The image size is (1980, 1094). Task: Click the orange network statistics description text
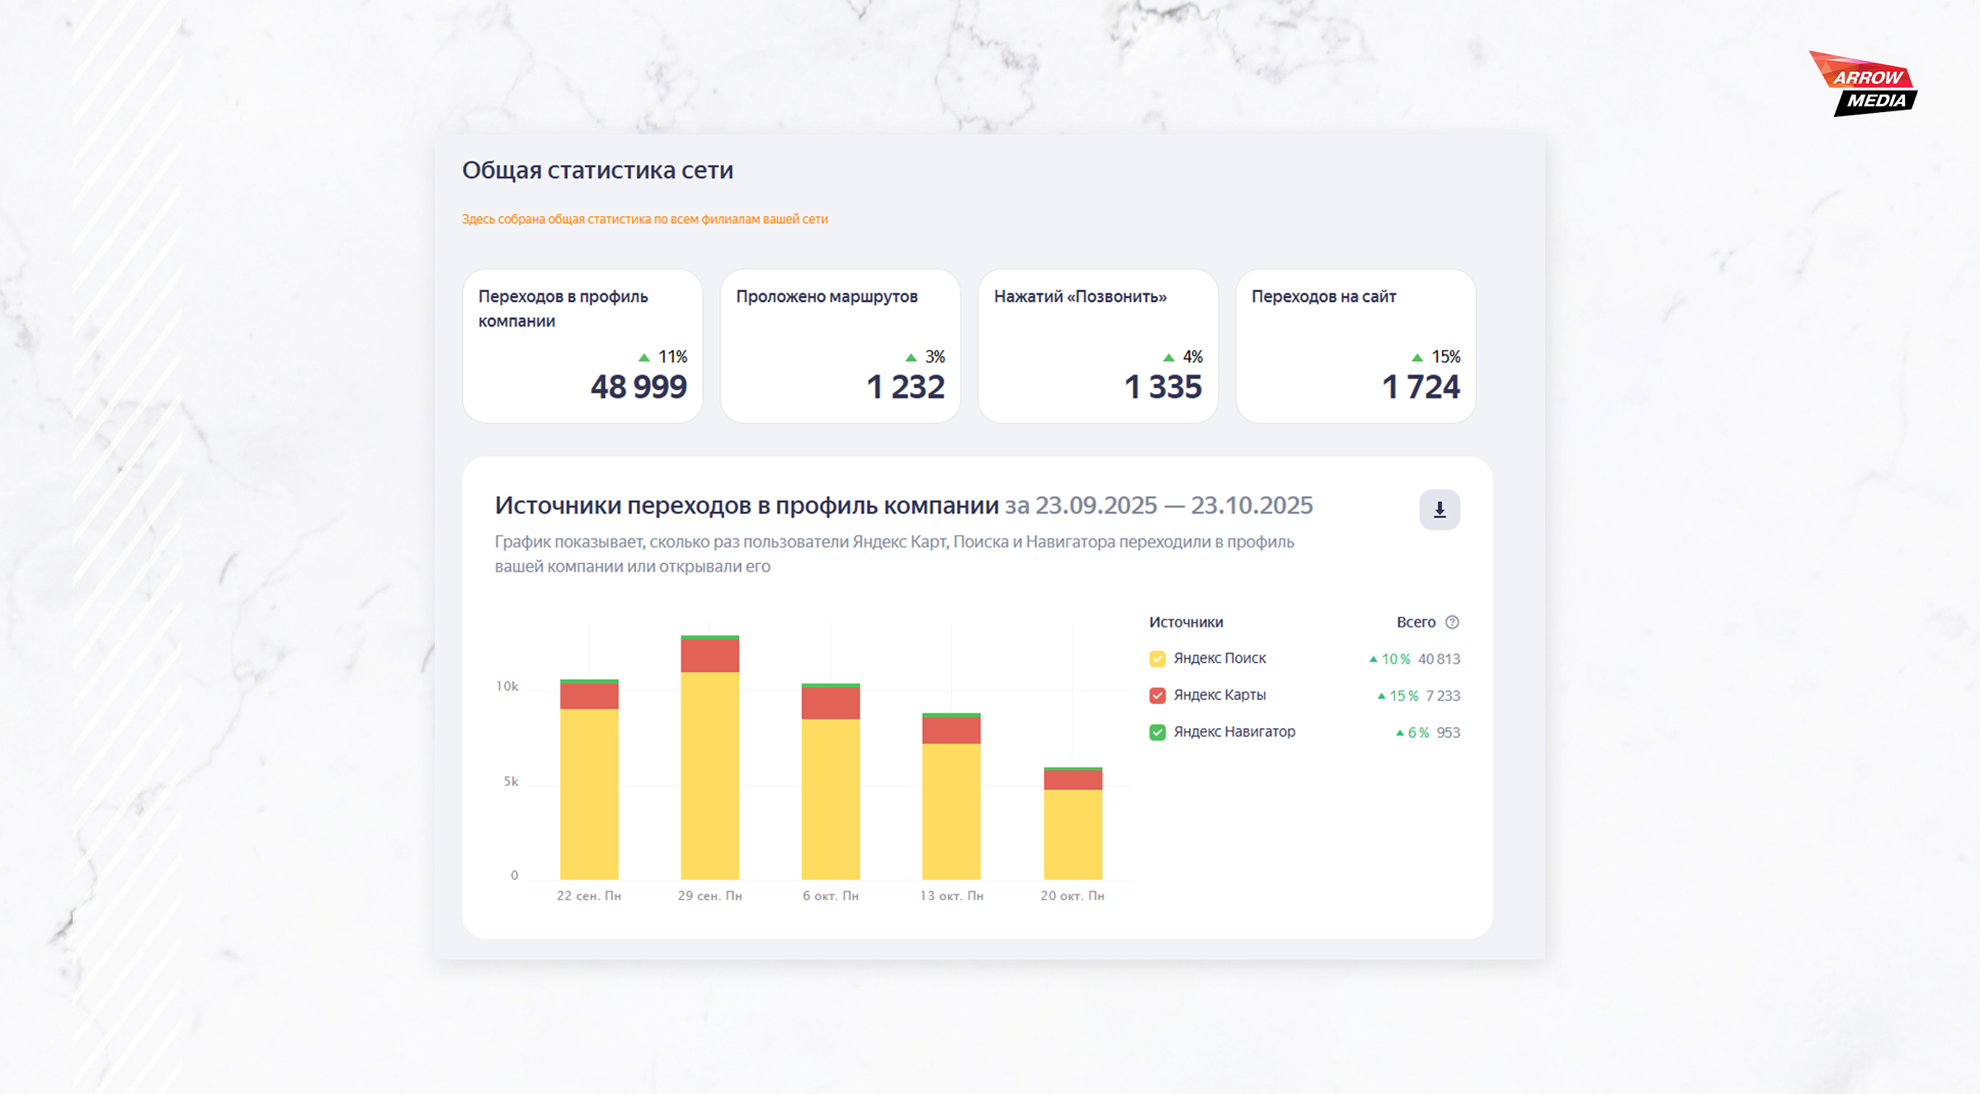644,219
